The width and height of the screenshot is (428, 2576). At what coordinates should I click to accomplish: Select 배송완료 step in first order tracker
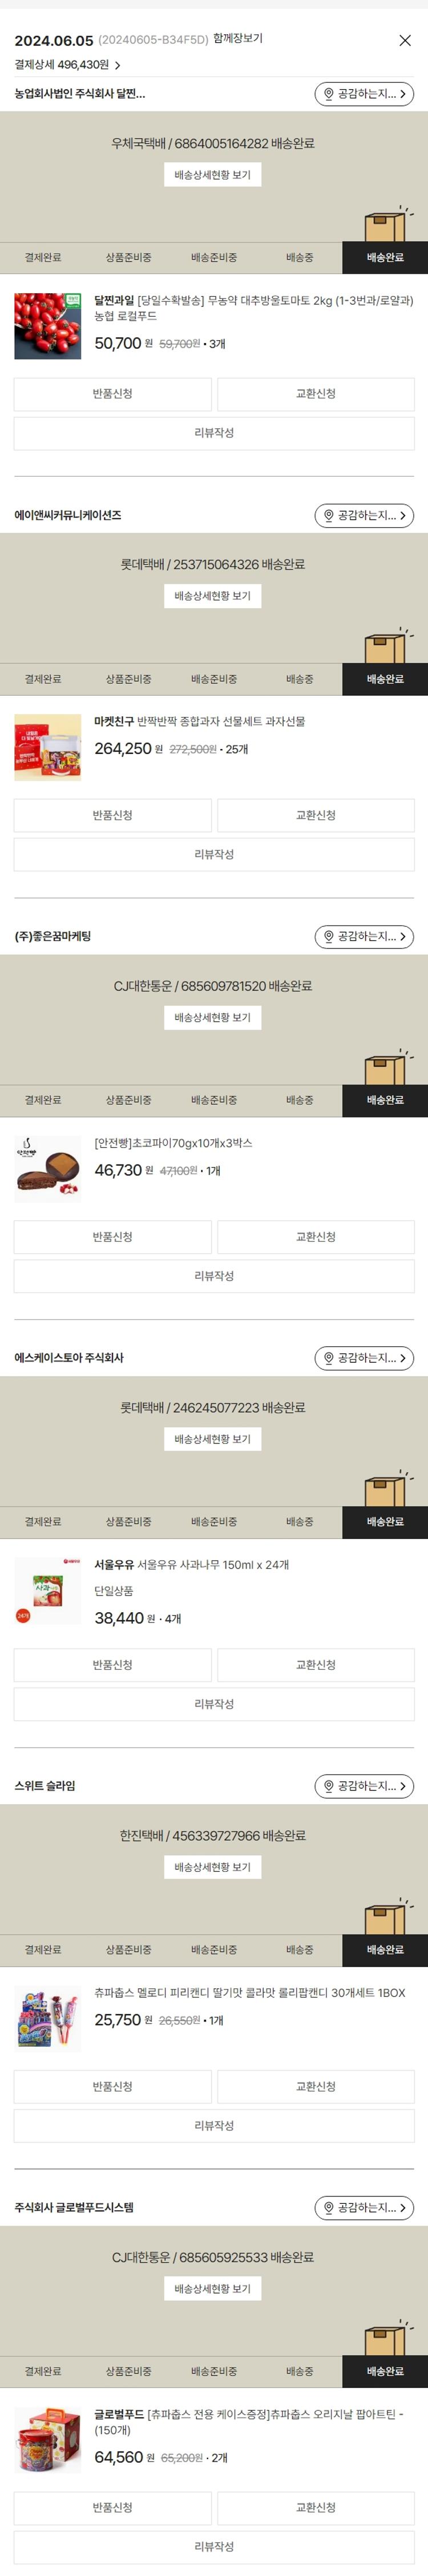pos(385,257)
